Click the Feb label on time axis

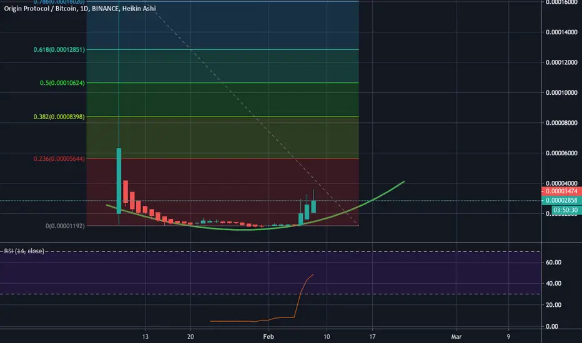(269, 337)
